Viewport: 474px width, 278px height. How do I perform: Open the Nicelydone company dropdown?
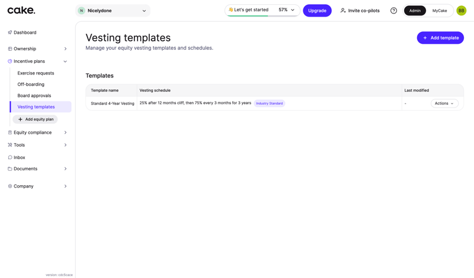pos(113,11)
